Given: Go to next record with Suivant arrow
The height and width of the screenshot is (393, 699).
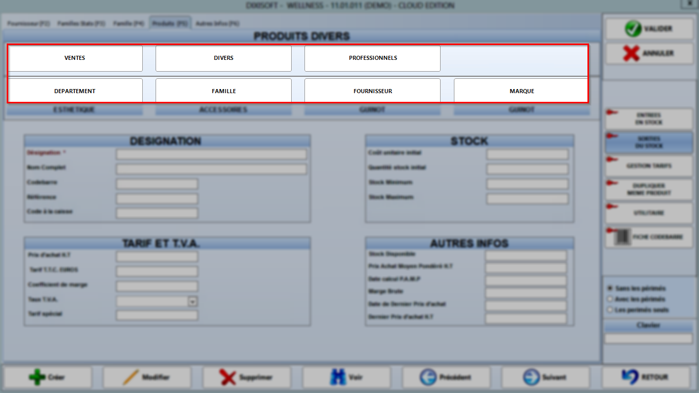Looking at the screenshot, I should click(531, 378).
